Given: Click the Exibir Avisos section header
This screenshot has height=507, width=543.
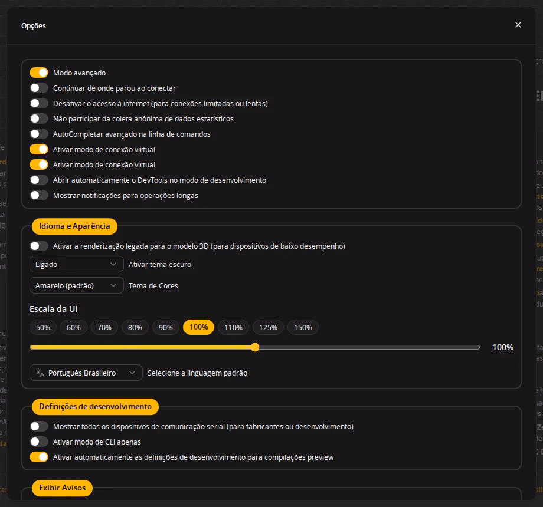Looking at the screenshot, I should (63, 488).
